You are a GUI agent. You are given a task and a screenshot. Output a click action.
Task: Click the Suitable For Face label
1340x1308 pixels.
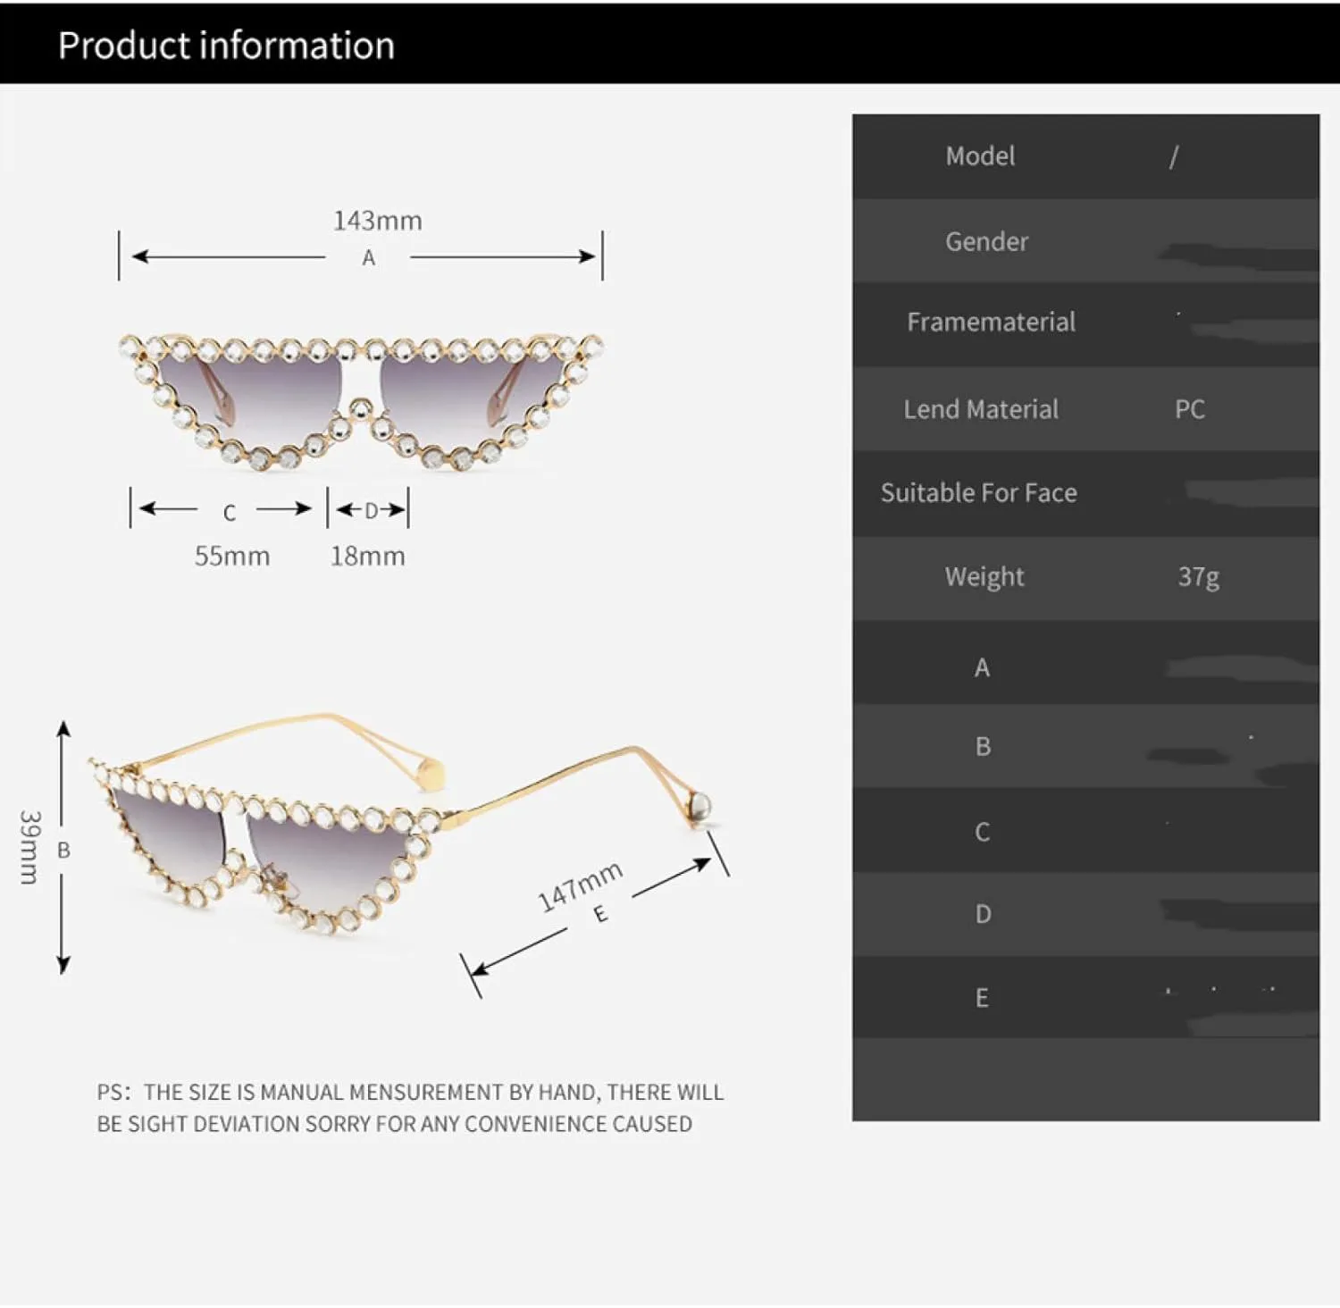pyautogui.click(x=978, y=492)
